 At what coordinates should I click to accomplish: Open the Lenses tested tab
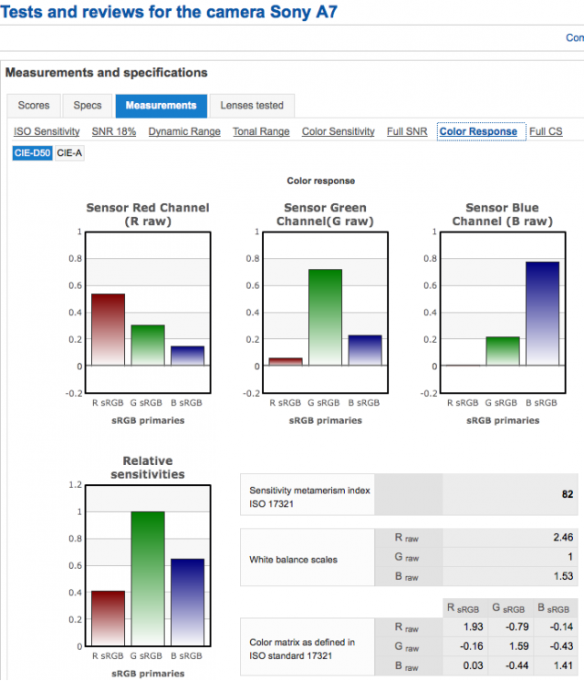point(252,106)
